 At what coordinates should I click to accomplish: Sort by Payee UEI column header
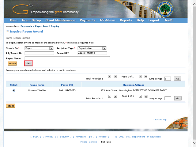coord(67,85)
